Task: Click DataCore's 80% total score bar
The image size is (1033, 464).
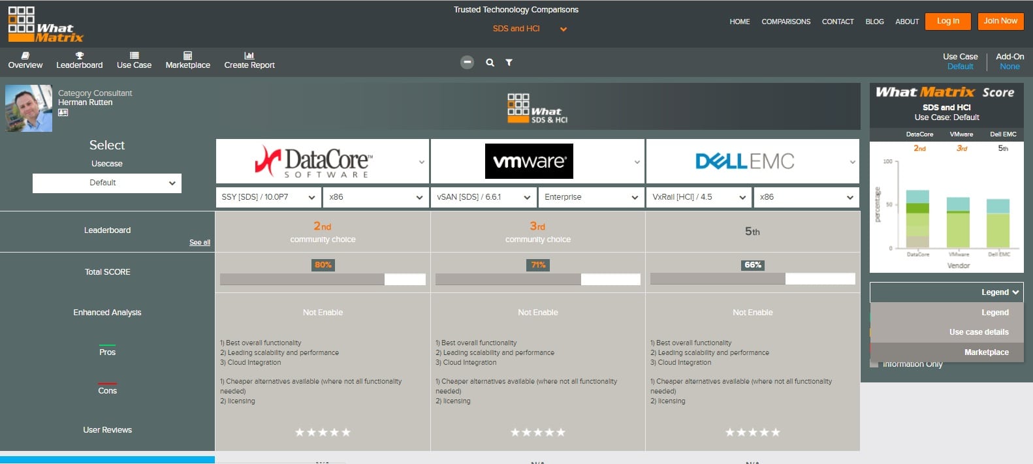Action: [x=323, y=279]
